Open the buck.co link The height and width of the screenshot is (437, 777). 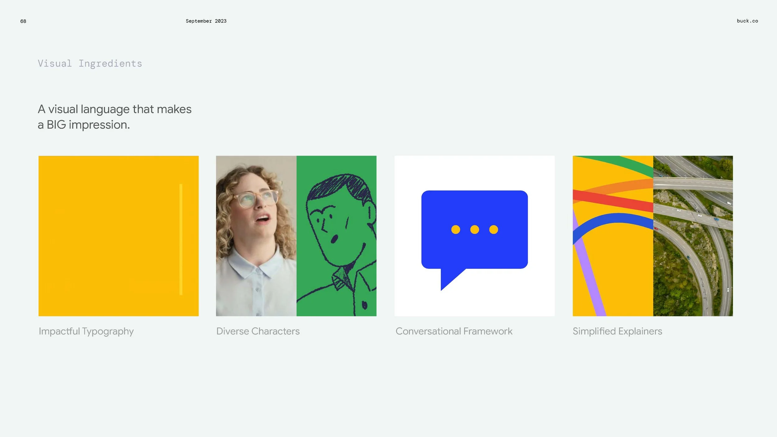(747, 21)
